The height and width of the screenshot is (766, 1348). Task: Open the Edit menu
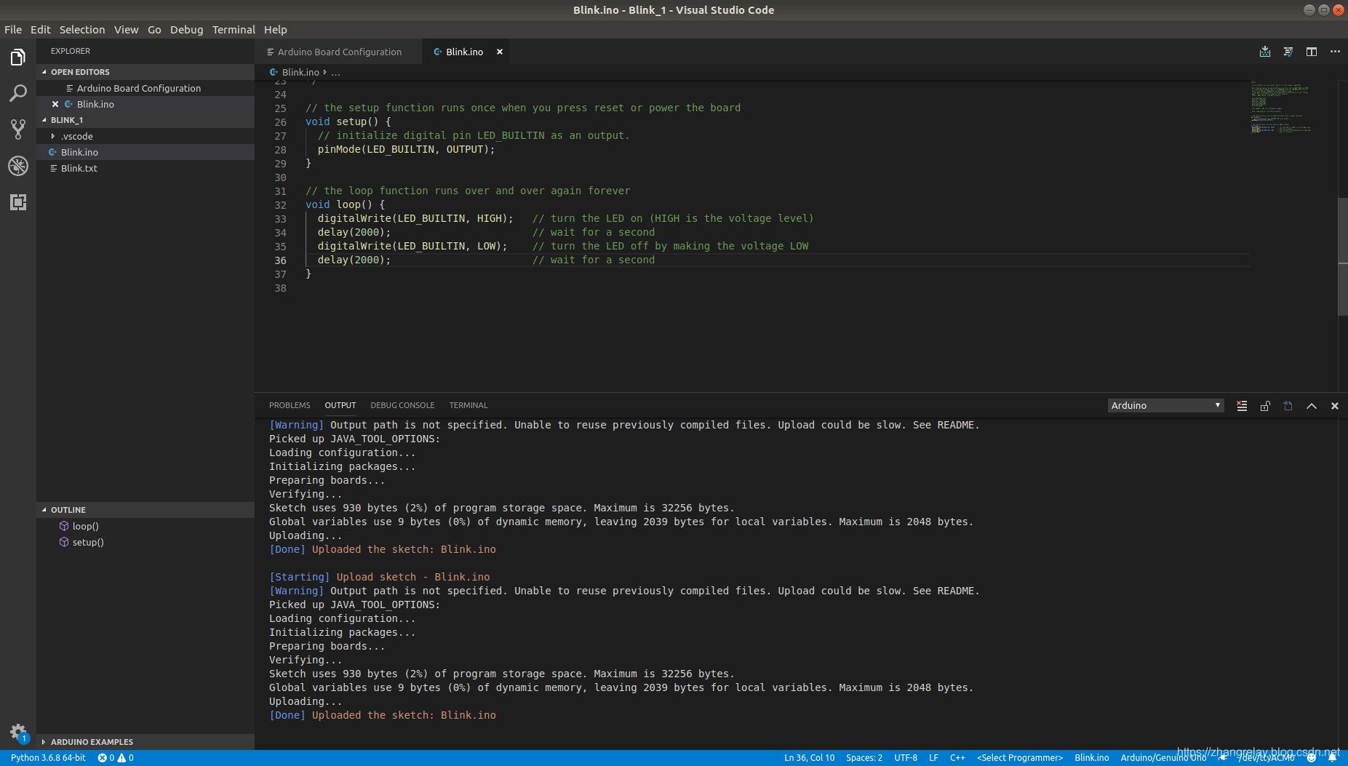click(x=40, y=30)
